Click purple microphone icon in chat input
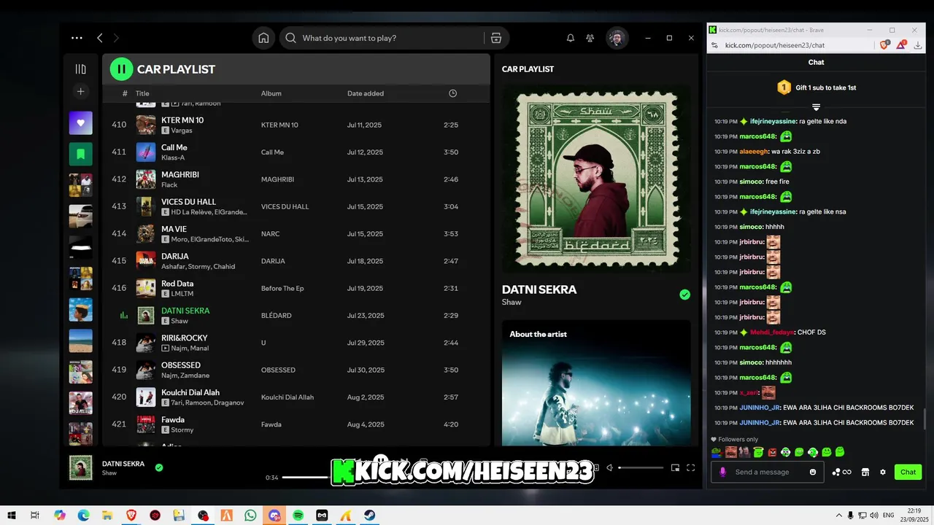Screen dimensions: 934x525 click(x=723, y=472)
